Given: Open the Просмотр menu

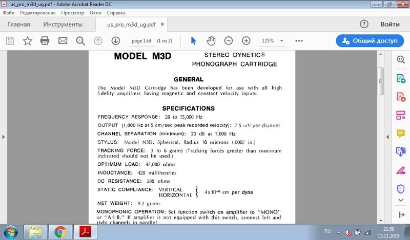Looking at the screenshot, I should tap(72, 13).
